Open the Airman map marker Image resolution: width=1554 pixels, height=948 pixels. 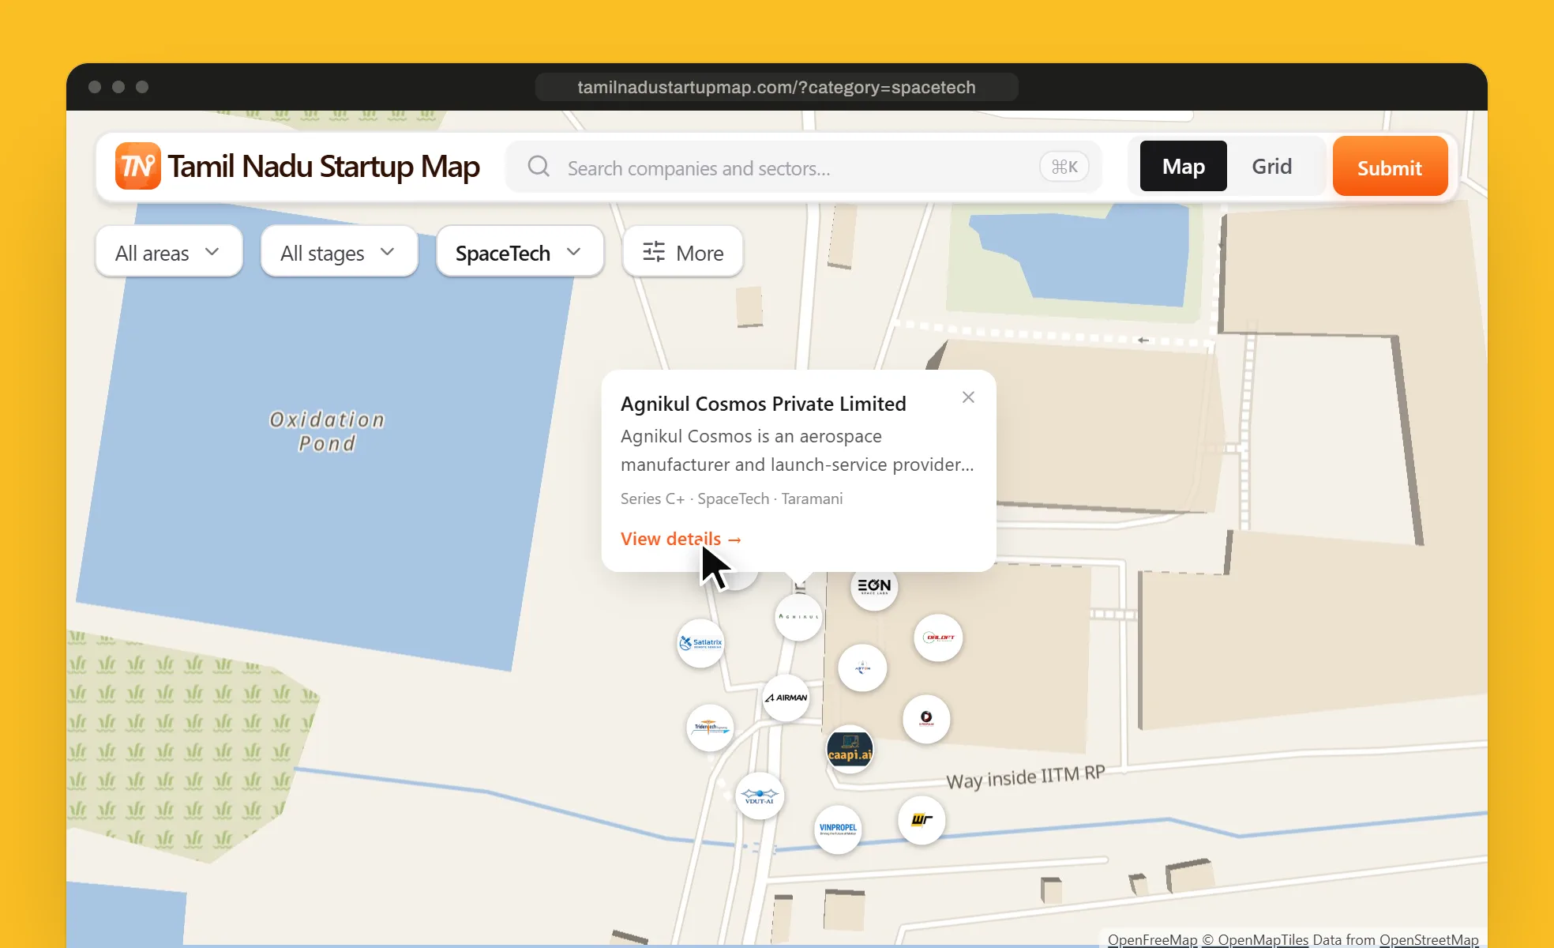(x=786, y=698)
